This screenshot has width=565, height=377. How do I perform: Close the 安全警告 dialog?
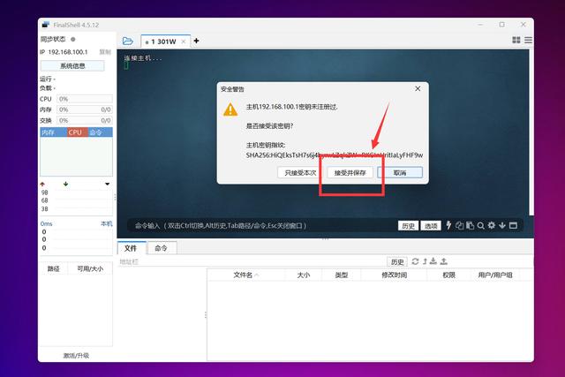point(418,88)
